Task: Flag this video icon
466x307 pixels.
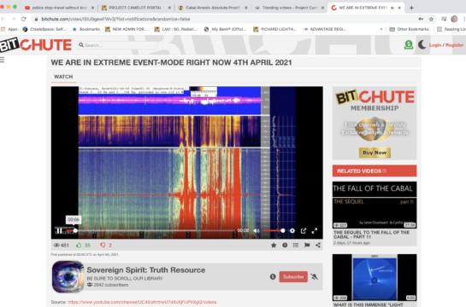Action: (x=307, y=245)
